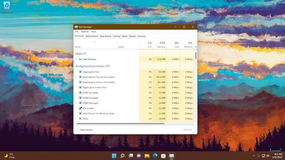The width and height of the screenshot is (285, 160).
Task: Click the Task Manager taskbar icon
Action: tap(171, 156)
